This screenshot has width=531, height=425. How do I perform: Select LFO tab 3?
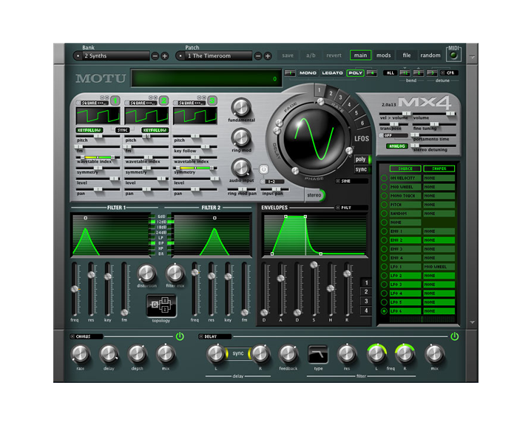[340, 98]
